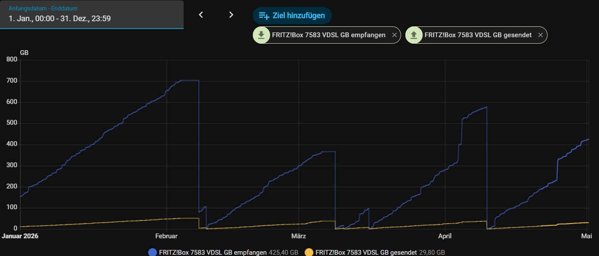Click legend entry GB gesendet 29,80 GB
The height and width of the screenshot is (256, 599).
tap(375, 252)
